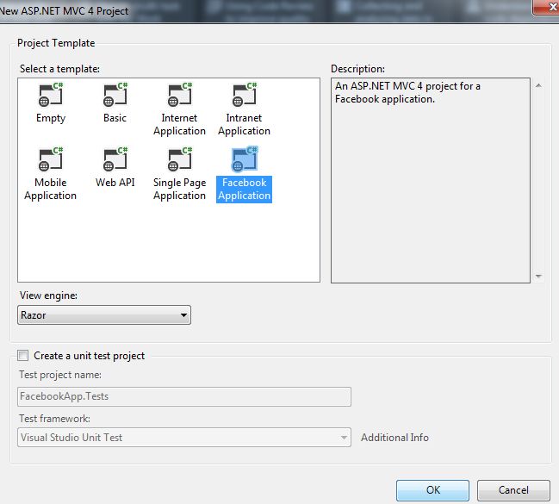Select the Facebook Application template icon
This screenshot has height=504, width=559.
point(245,159)
